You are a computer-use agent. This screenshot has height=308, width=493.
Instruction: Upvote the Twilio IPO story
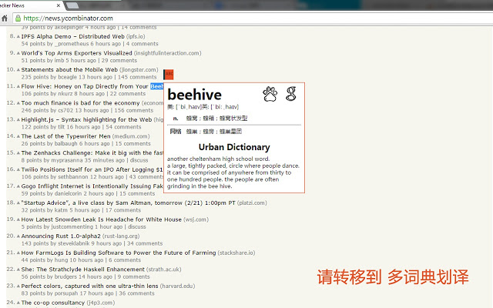click(x=18, y=169)
